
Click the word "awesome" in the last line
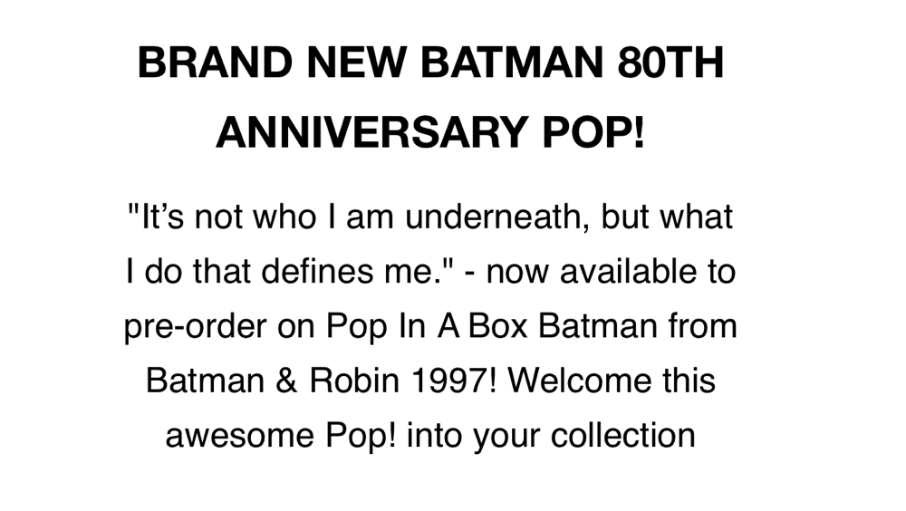[240, 436]
